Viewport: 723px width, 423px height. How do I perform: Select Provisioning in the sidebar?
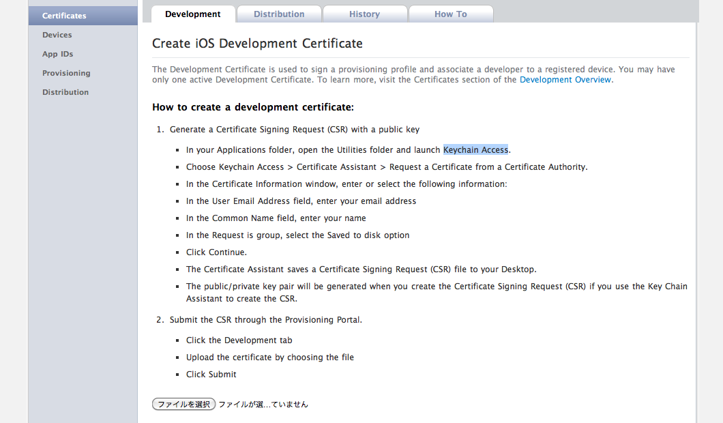coord(66,73)
